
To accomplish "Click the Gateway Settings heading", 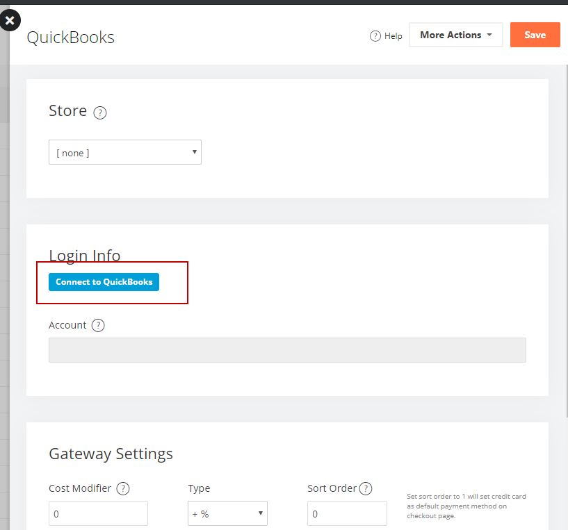I will 111,454.
